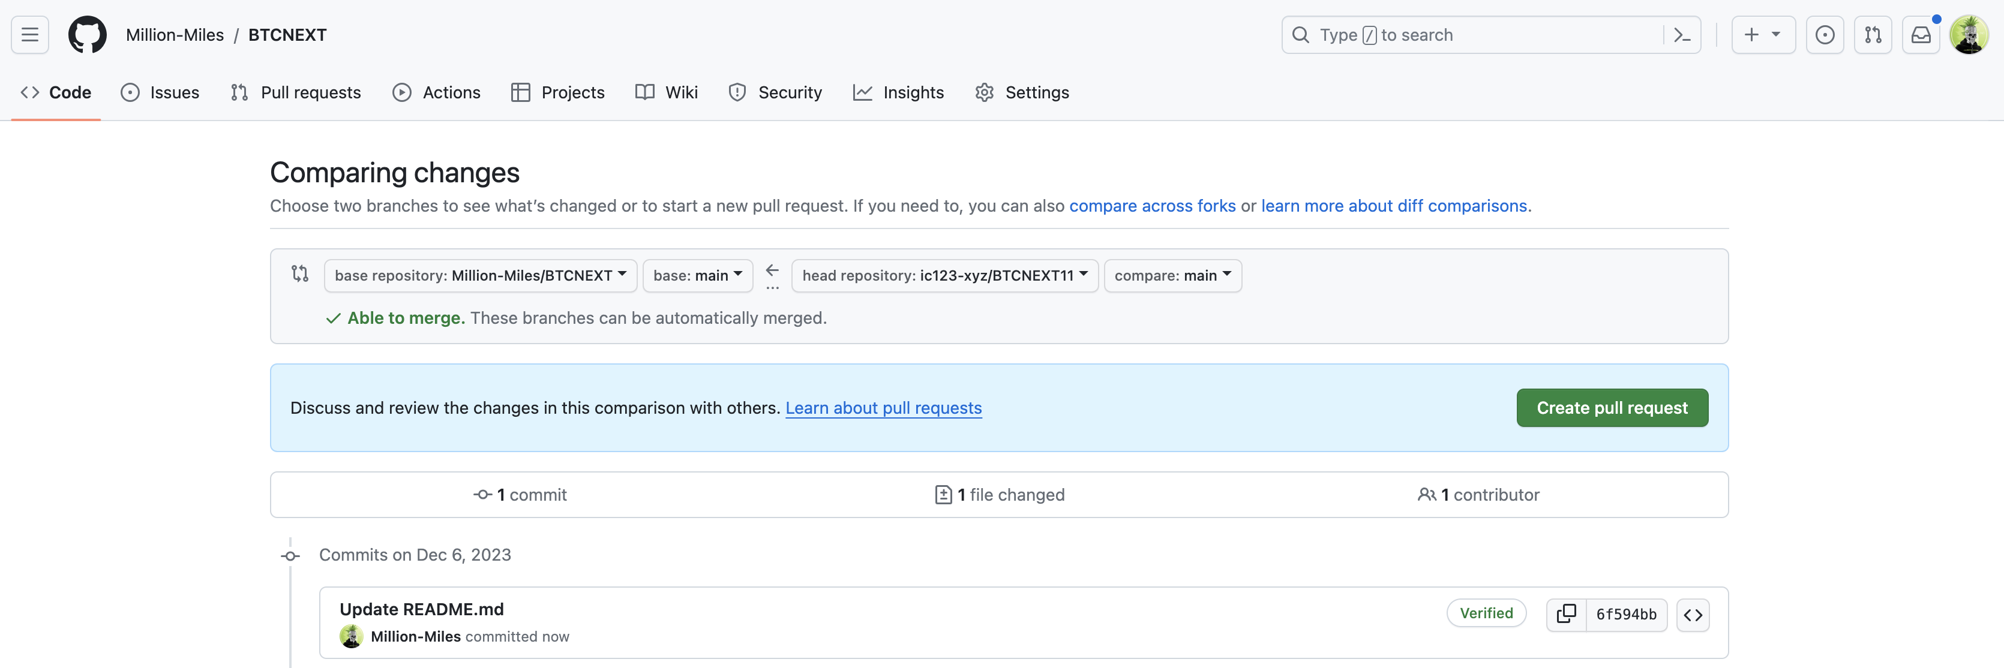Switch to the Pull requests tab

(x=296, y=92)
